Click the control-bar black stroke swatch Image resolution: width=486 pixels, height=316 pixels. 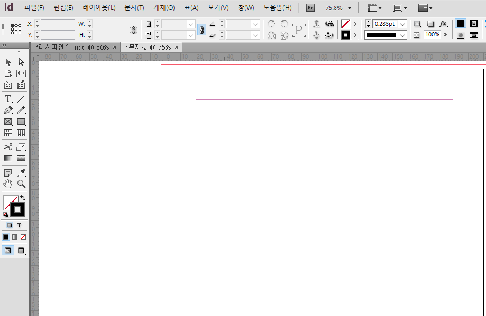point(345,35)
